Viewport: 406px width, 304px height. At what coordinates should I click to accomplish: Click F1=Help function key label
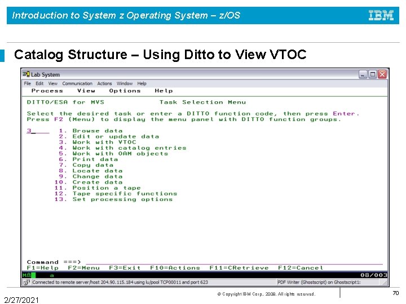tap(43, 268)
